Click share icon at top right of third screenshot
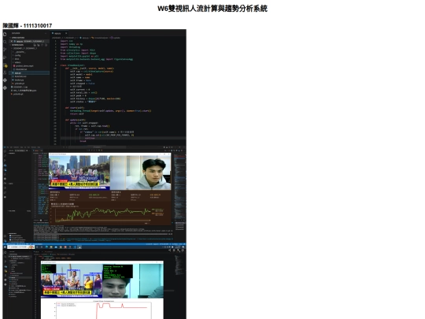This screenshot has width=425, height=319. [x=170, y=250]
